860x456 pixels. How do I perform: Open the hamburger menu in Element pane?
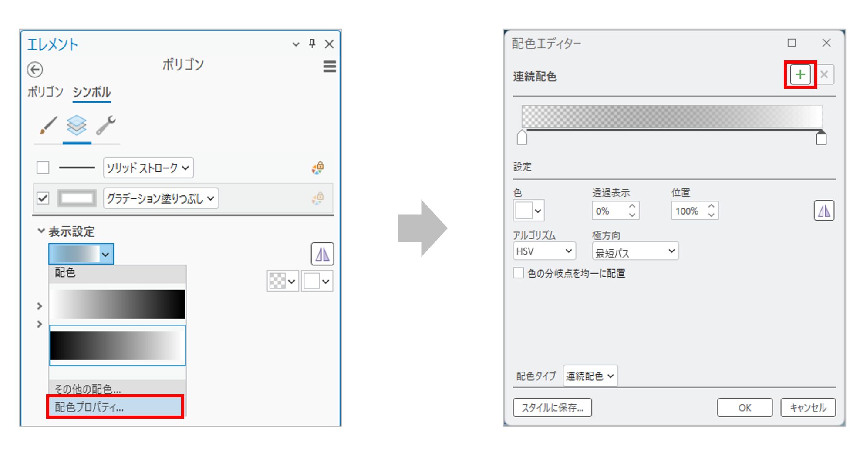[329, 67]
